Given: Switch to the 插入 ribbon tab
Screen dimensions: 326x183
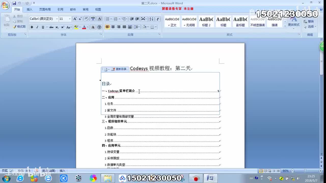Looking at the screenshot, I should 30,9.
